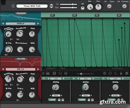This screenshot has width=130, height=108.
Task: Click right arrow beside E3 Pulse waveform
Action: (x=121, y=96)
